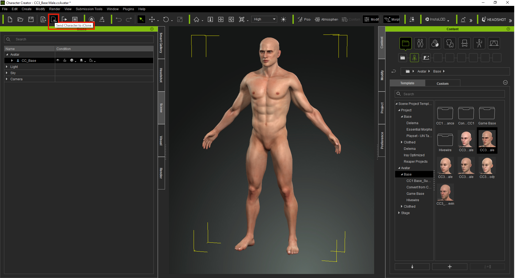Viewport: 515px width, 278px height.
Task: Open the Headshot side tab
Action: click(x=161, y=75)
